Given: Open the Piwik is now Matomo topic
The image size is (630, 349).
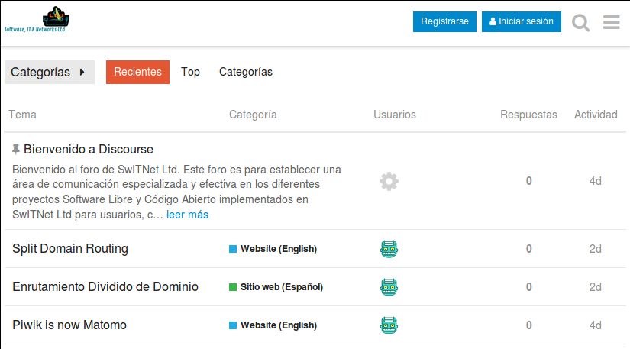Looking at the screenshot, I should pos(69,325).
